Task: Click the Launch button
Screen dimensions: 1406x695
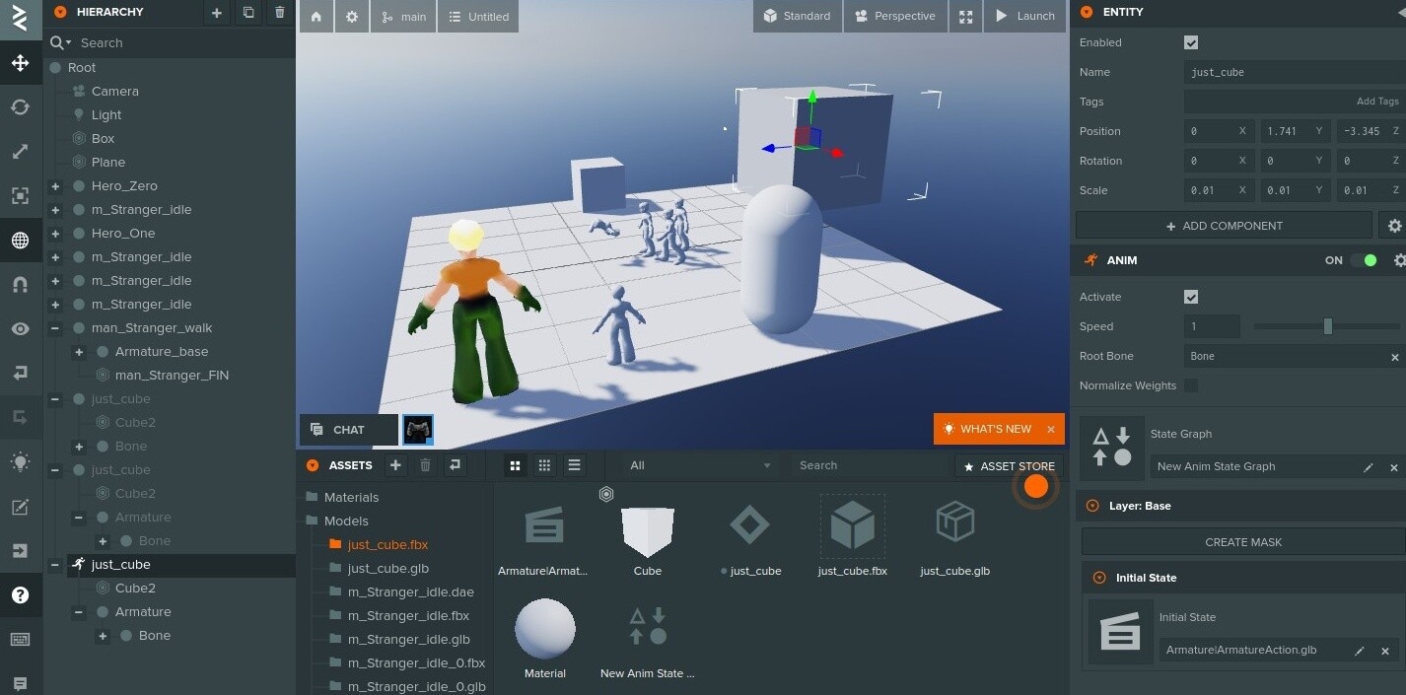Action: 1025,17
